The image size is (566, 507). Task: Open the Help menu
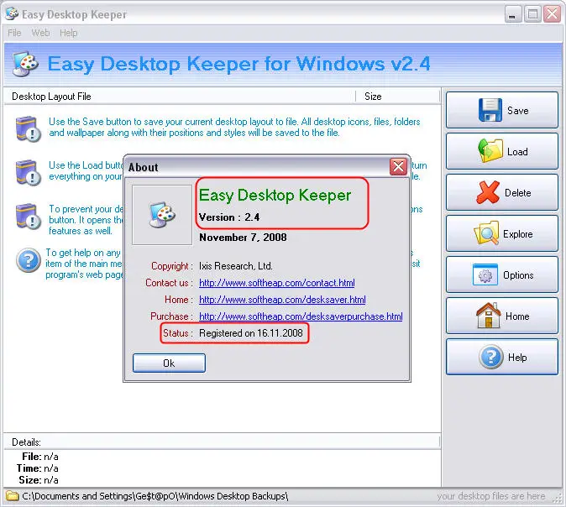pyautogui.click(x=69, y=33)
